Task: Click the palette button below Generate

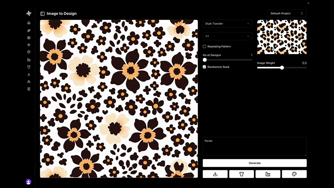Action: pyautogui.click(x=294, y=174)
